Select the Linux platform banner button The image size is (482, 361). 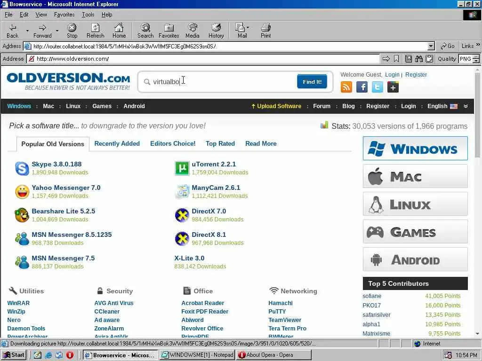(415, 204)
